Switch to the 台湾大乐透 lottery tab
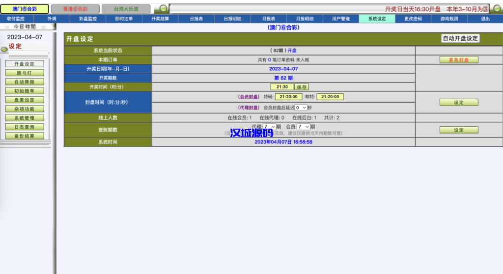This screenshot has width=503, height=274. [126, 9]
